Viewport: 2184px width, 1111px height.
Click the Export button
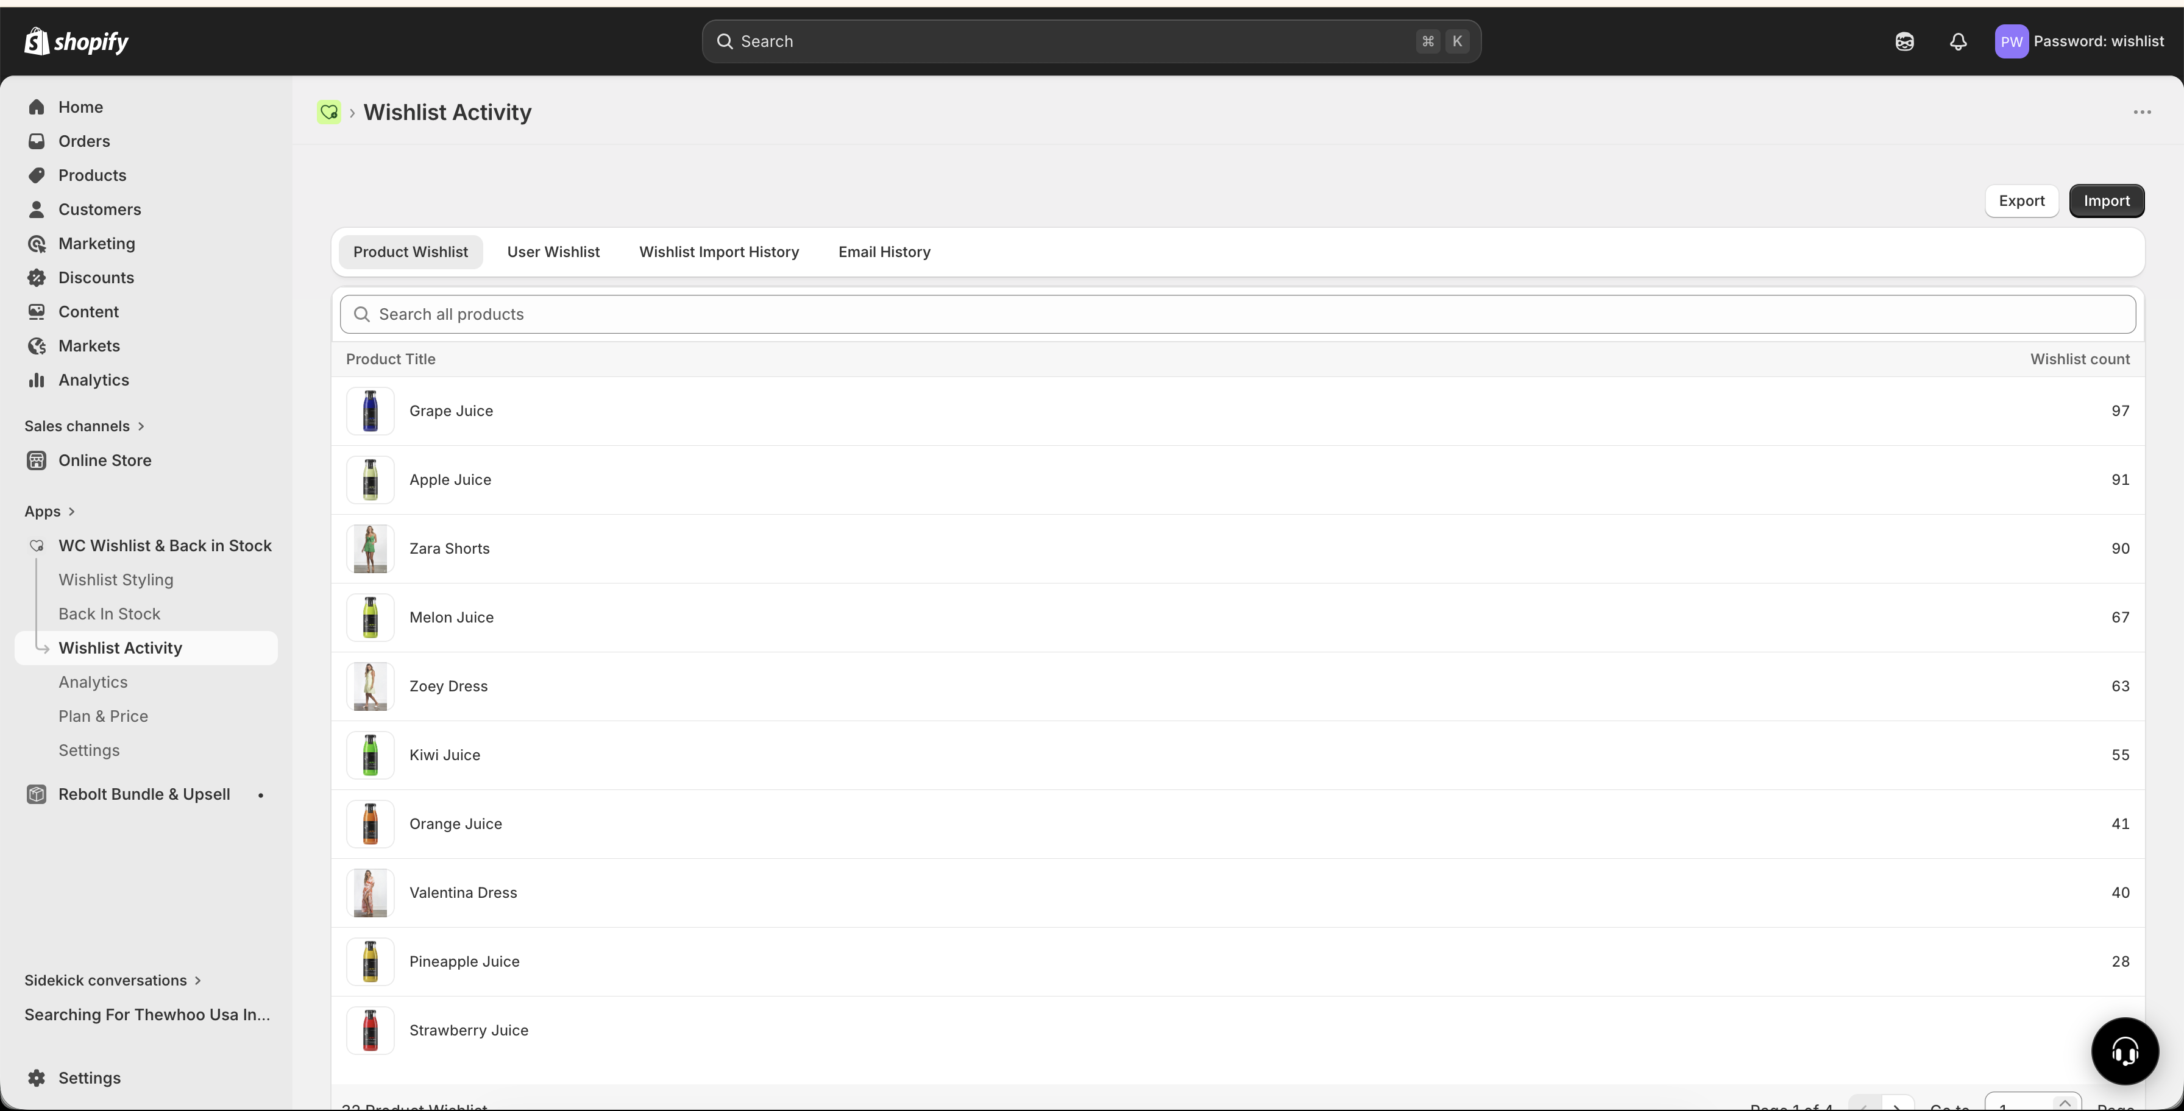tap(2021, 201)
